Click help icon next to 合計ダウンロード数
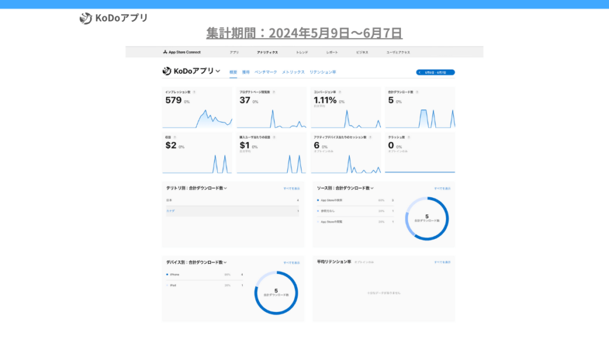Screen dimensions: 609x343 tap(416, 92)
